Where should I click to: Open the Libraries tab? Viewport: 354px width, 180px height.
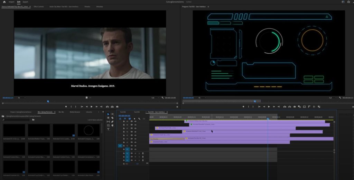click(x=89, y=112)
